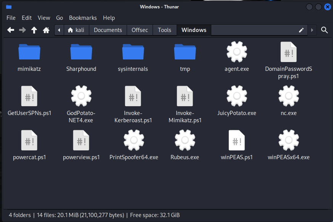Navigate to the parent folder with up arrow
The height and width of the screenshot is (222, 333).
point(34,30)
